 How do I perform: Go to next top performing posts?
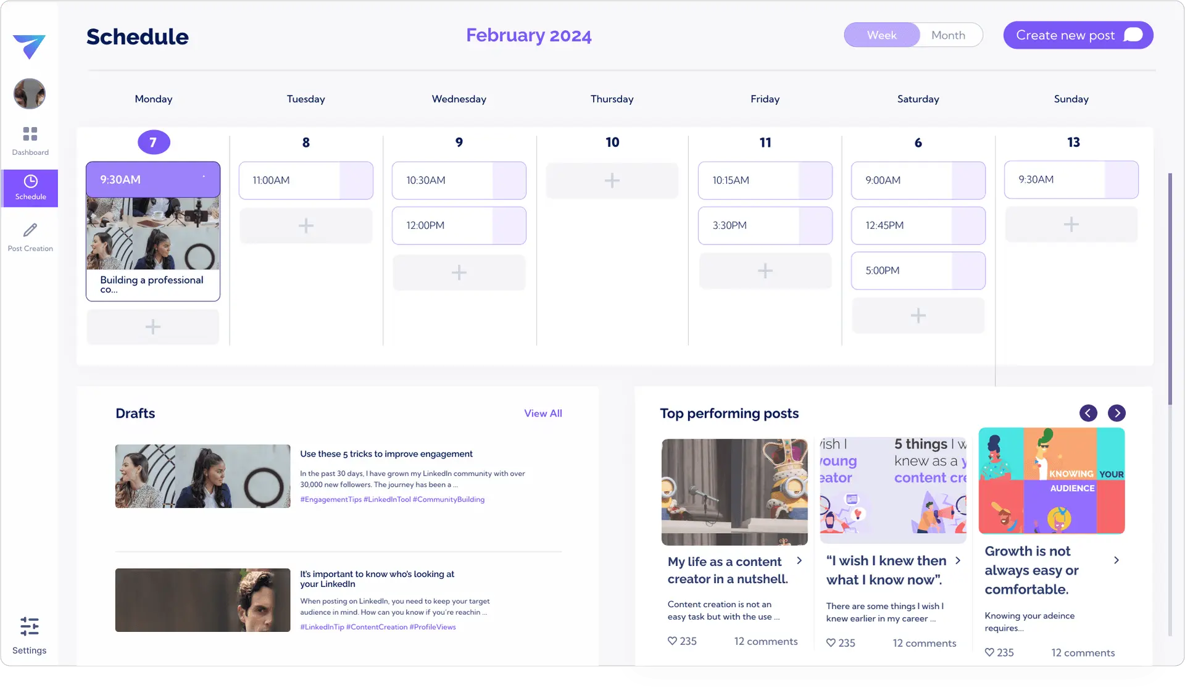point(1116,413)
